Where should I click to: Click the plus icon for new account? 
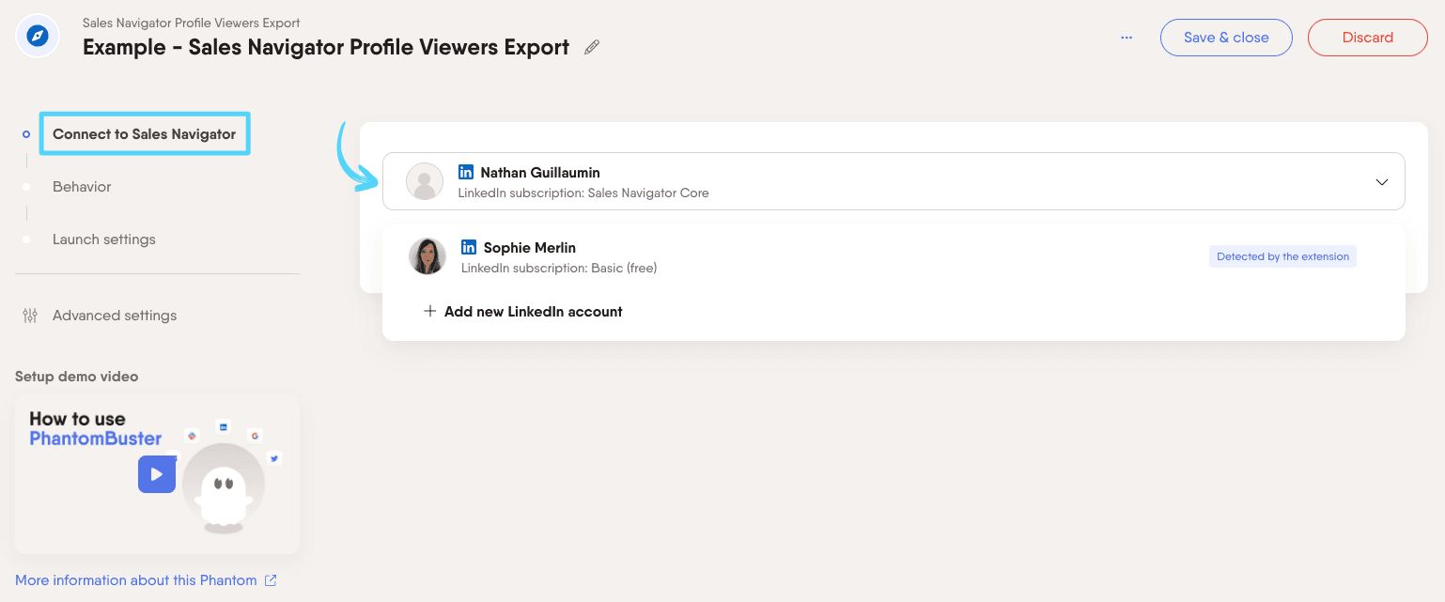tap(429, 311)
